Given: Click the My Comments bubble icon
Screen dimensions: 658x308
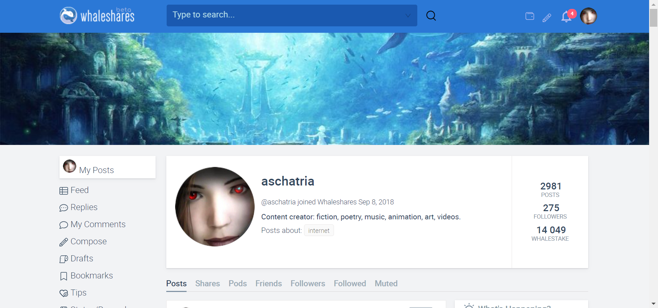Looking at the screenshot, I should point(64,225).
